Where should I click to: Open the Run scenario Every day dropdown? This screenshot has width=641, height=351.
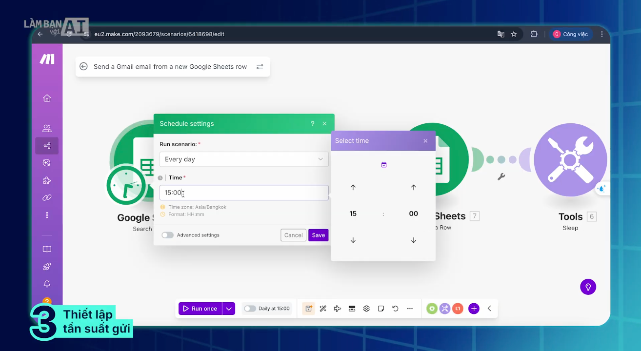click(244, 159)
